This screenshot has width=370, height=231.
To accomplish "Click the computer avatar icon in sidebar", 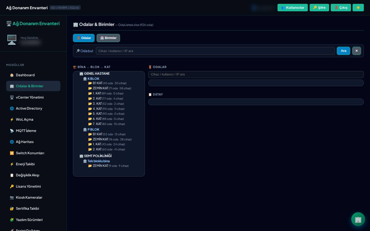I will coord(12,40).
